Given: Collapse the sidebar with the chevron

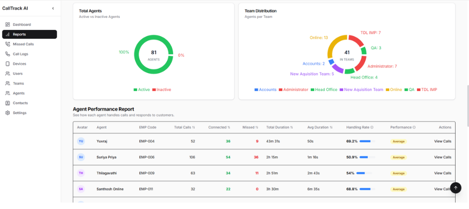Looking at the screenshot, I should pyautogui.click(x=53, y=8).
